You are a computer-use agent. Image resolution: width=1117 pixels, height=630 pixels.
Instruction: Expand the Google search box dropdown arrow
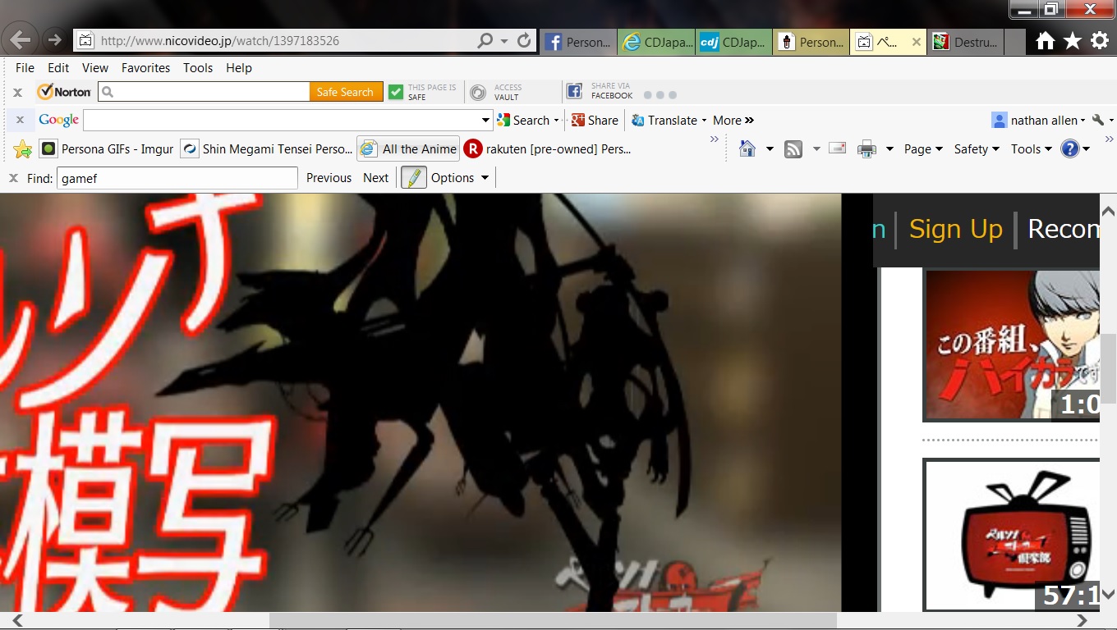pos(485,121)
